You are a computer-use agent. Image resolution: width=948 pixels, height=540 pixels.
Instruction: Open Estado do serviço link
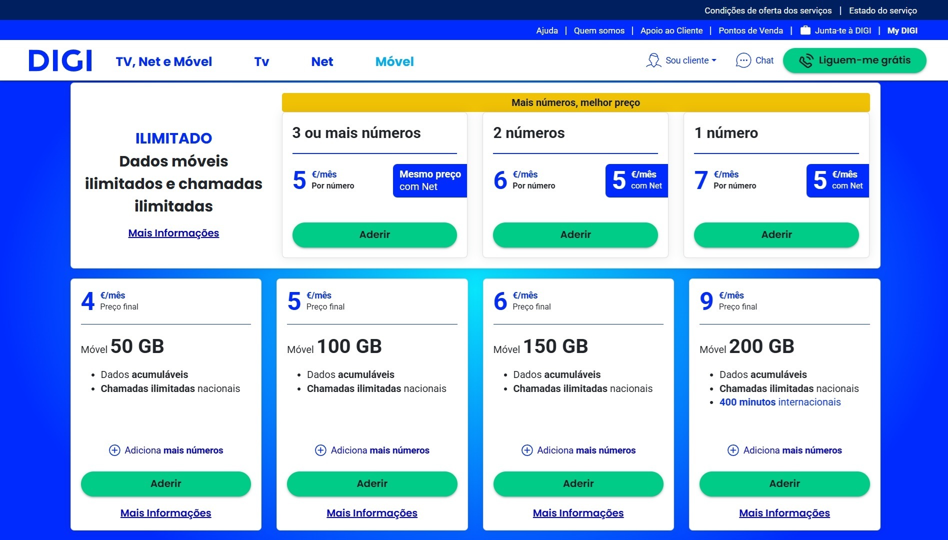882,10
